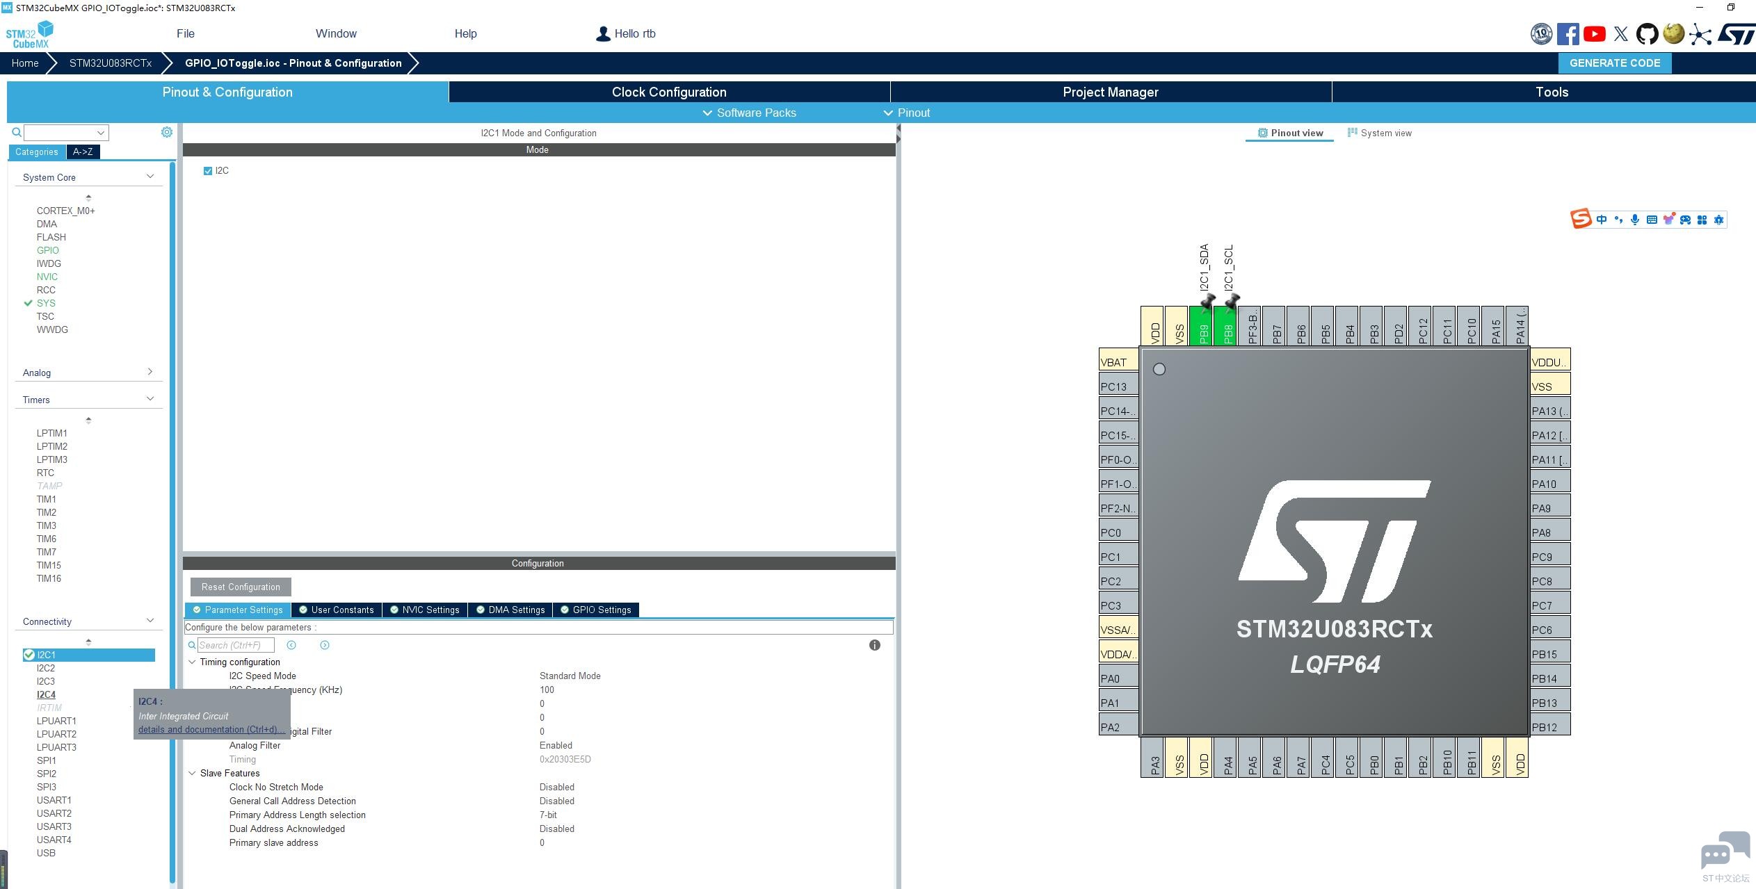The height and width of the screenshot is (889, 1756).
Task: Open the File menu
Action: (x=186, y=33)
